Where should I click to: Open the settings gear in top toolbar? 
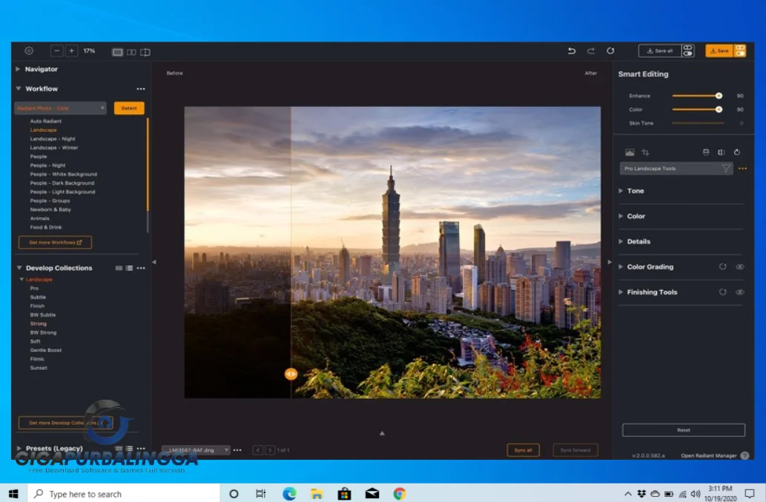(29, 50)
